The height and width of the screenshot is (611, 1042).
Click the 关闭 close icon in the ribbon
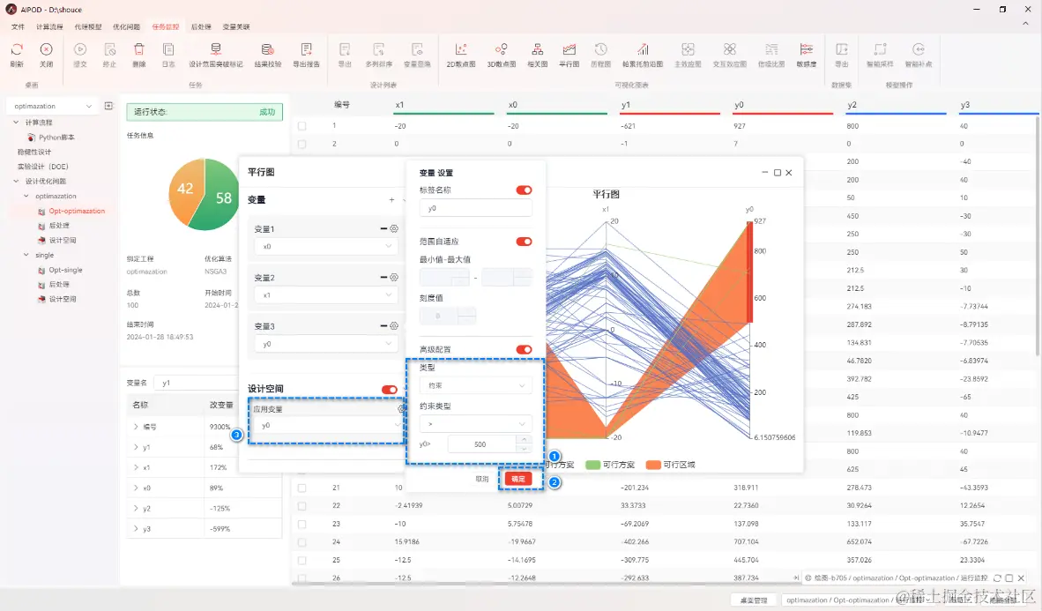click(46, 49)
